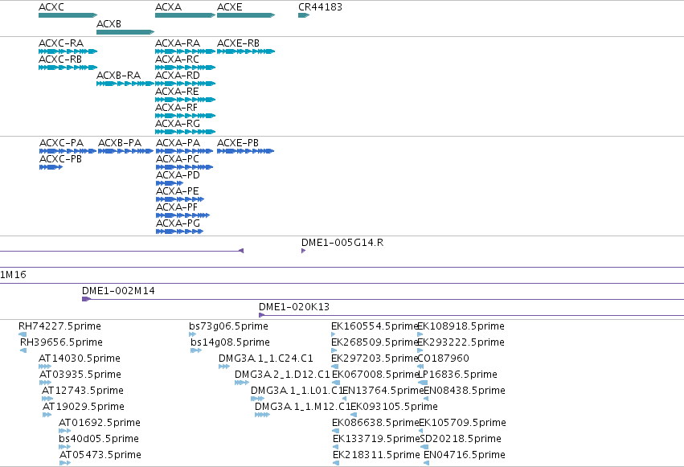Select EST bs14g08.5prime
684x467 pixels.
(196, 350)
